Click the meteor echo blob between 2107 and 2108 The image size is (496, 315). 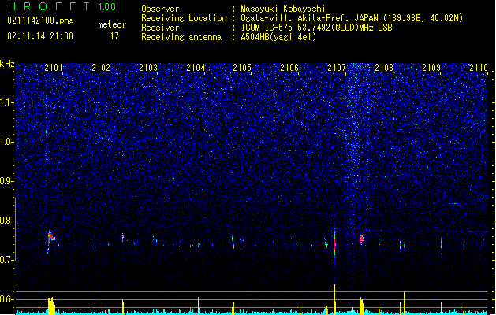[362, 239]
